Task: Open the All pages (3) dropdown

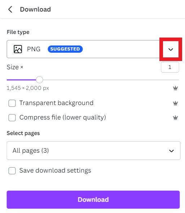Action: tap(93, 151)
